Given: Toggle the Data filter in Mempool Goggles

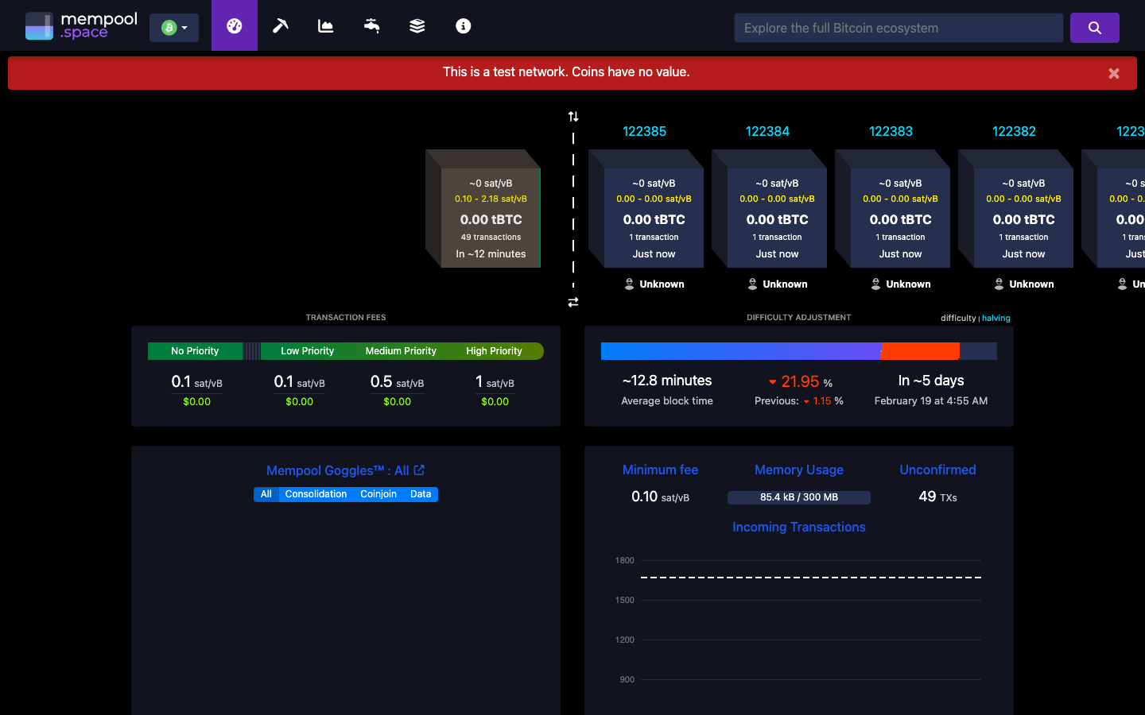Looking at the screenshot, I should coord(420,493).
